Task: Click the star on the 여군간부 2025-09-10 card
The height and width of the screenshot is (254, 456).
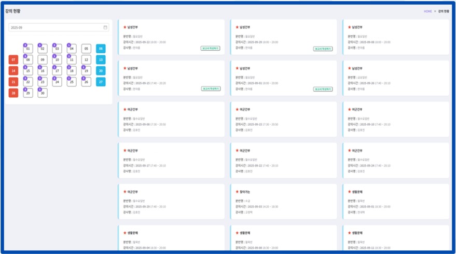Action: click(349, 109)
